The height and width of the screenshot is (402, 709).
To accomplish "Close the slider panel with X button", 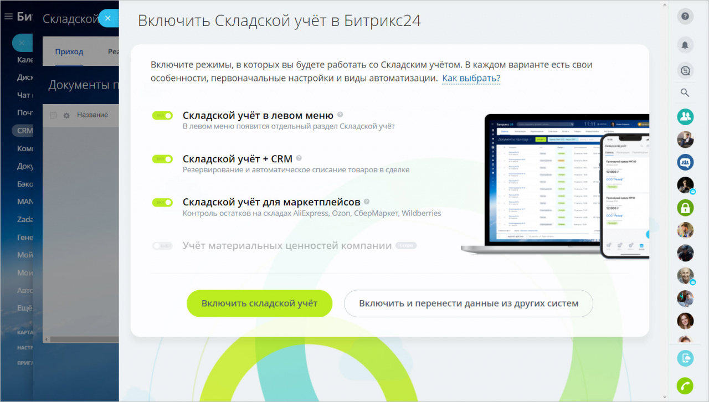I will (108, 18).
